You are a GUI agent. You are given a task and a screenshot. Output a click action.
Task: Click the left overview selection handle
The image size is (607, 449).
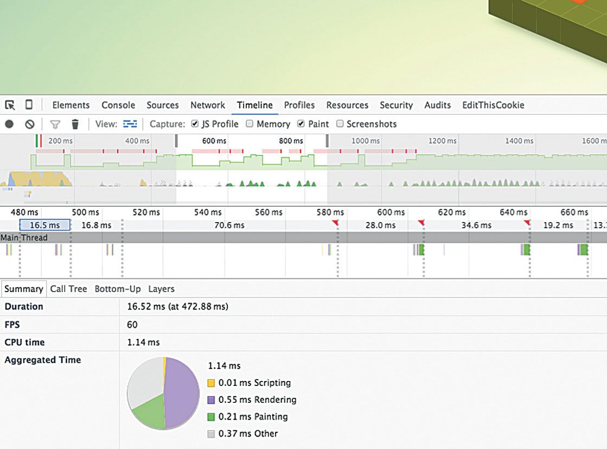click(x=176, y=141)
